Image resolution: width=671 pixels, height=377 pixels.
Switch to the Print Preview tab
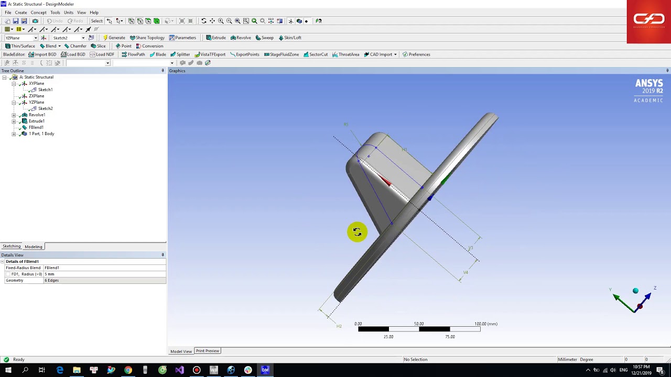(x=208, y=351)
